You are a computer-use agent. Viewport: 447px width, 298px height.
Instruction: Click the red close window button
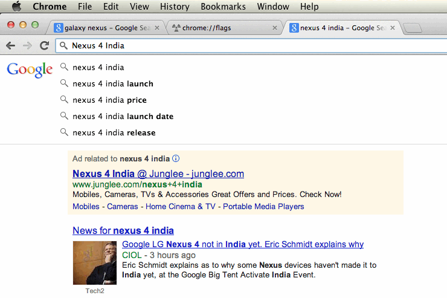pyautogui.click(x=11, y=25)
